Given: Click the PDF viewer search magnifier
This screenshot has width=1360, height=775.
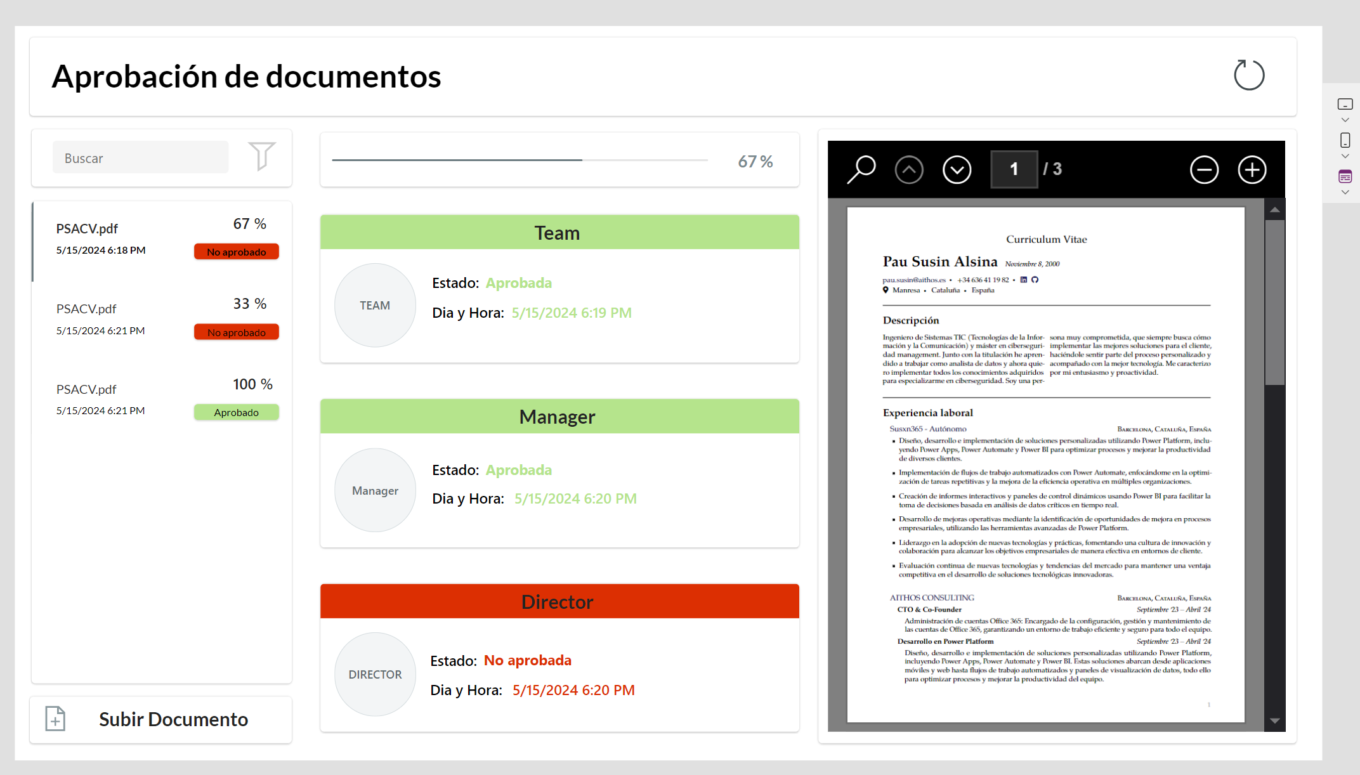Looking at the screenshot, I should tap(861, 169).
